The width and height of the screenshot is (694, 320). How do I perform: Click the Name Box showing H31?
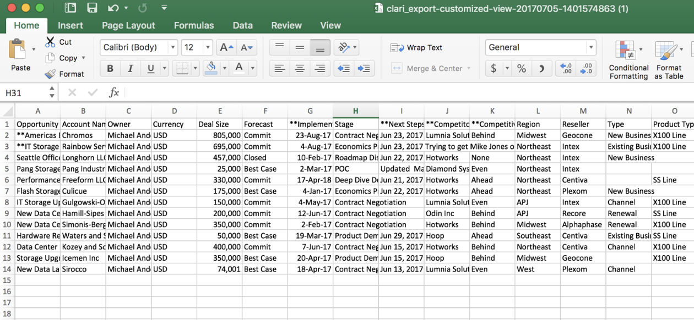pos(25,93)
